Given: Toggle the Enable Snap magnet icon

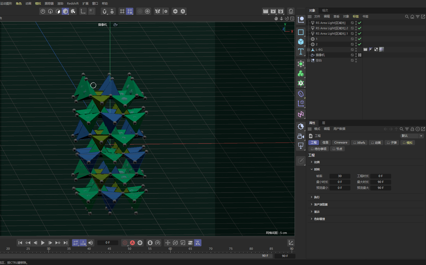Looking at the screenshot, I should pos(105,11).
